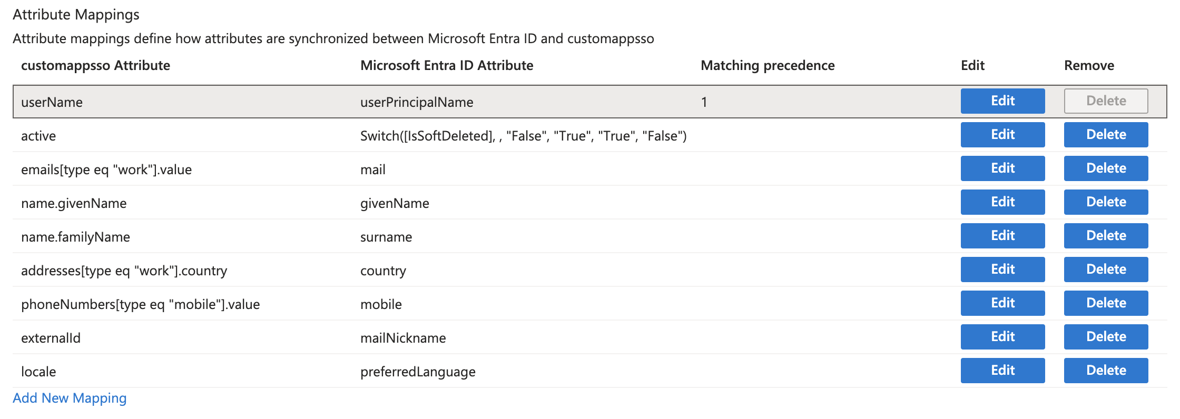Select the name.givenName cell

point(74,203)
